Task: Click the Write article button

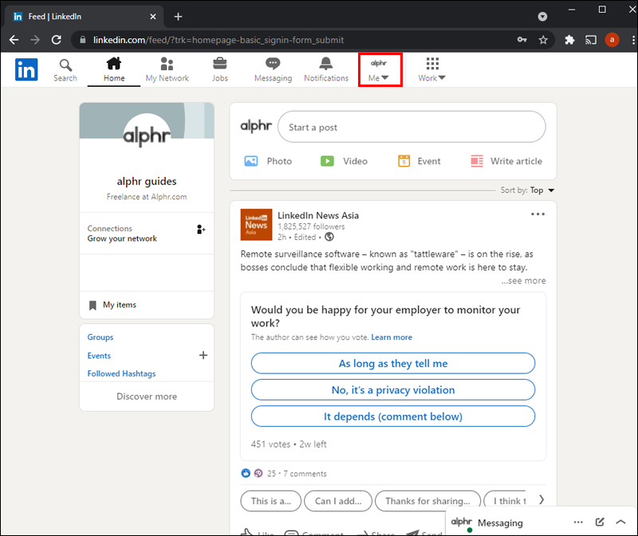Action: (506, 161)
